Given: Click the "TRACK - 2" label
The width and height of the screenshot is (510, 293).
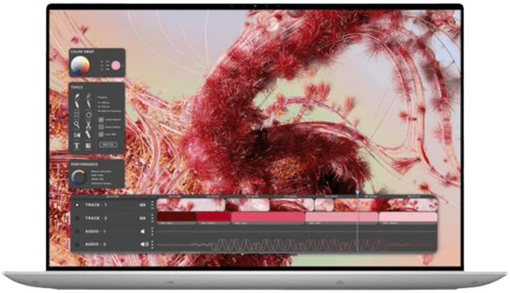Looking at the screenshot, I should (96, 218).
